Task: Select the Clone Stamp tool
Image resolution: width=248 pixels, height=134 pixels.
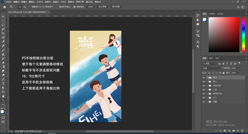Action: click(x=3, y=54)
